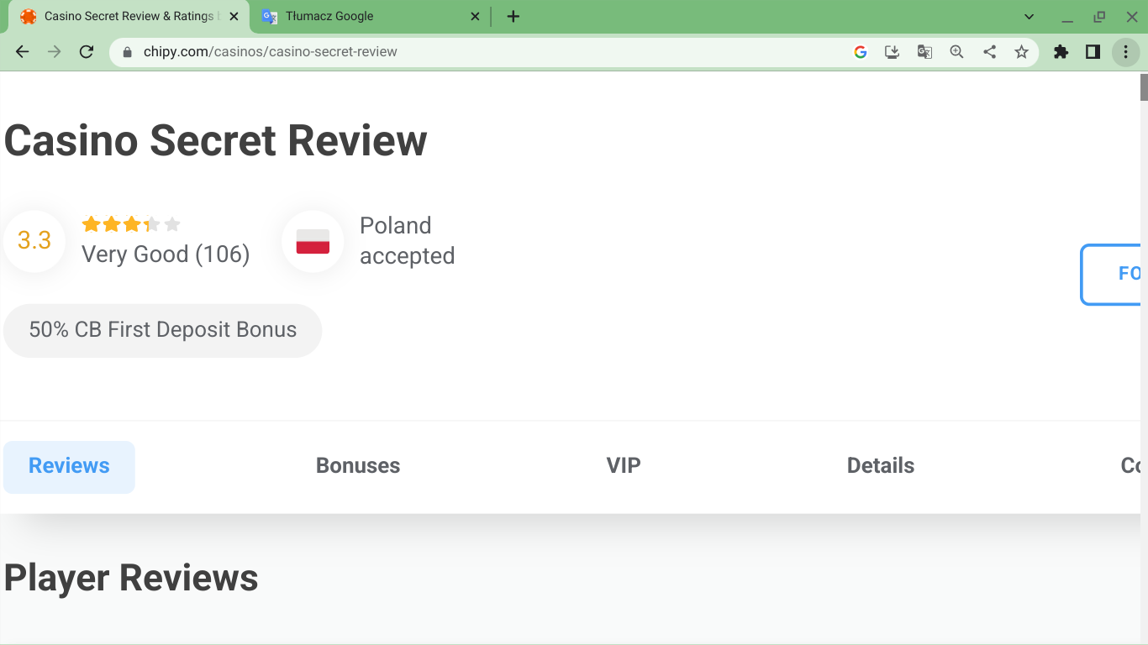Click 50% CB First Deposit Bonus pill
1148x645 pixels.
tap(163, 330)
